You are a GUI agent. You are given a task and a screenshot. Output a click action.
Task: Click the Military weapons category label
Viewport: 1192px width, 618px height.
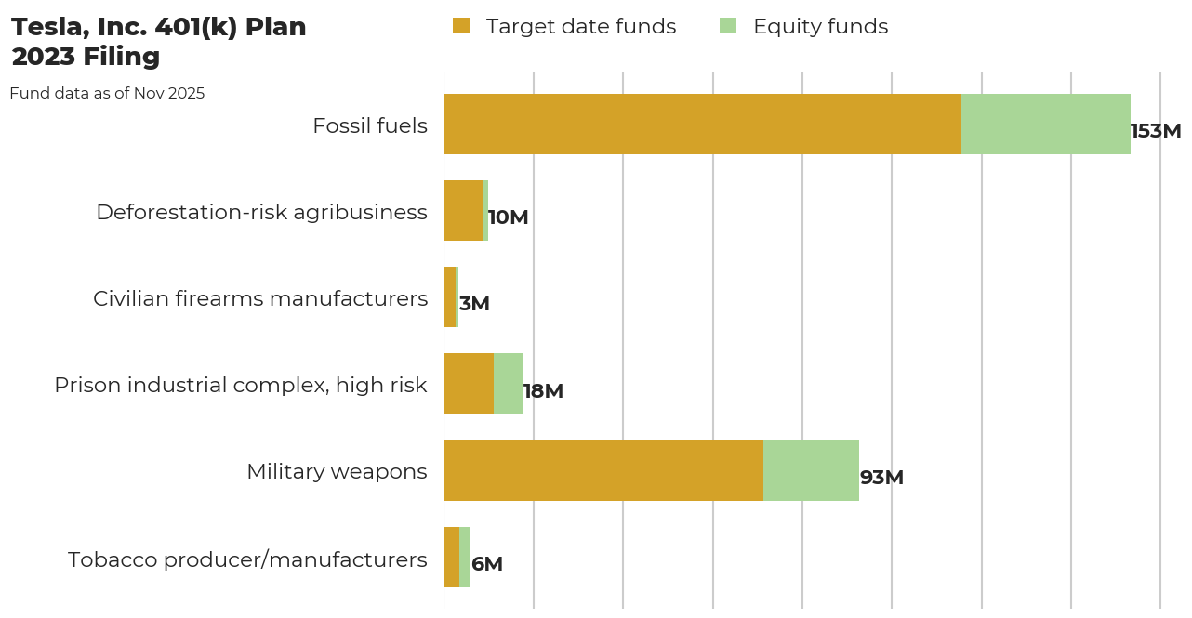pyautogui.click(x=337, y=471)
